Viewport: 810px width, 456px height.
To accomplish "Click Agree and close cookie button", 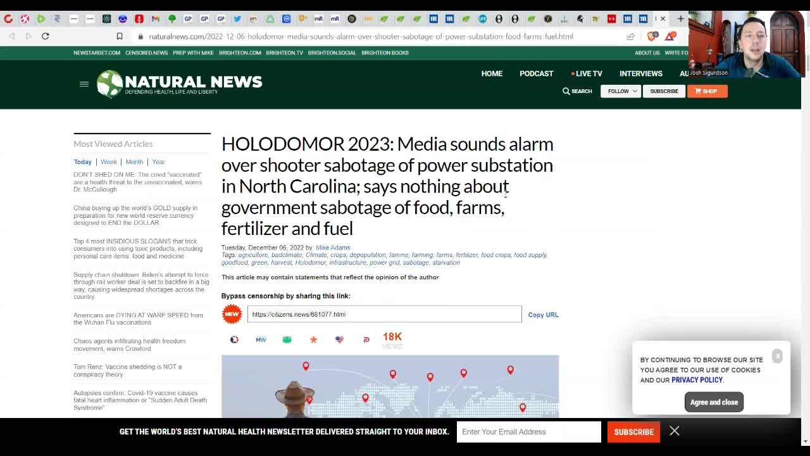I will tap(714, 402).
